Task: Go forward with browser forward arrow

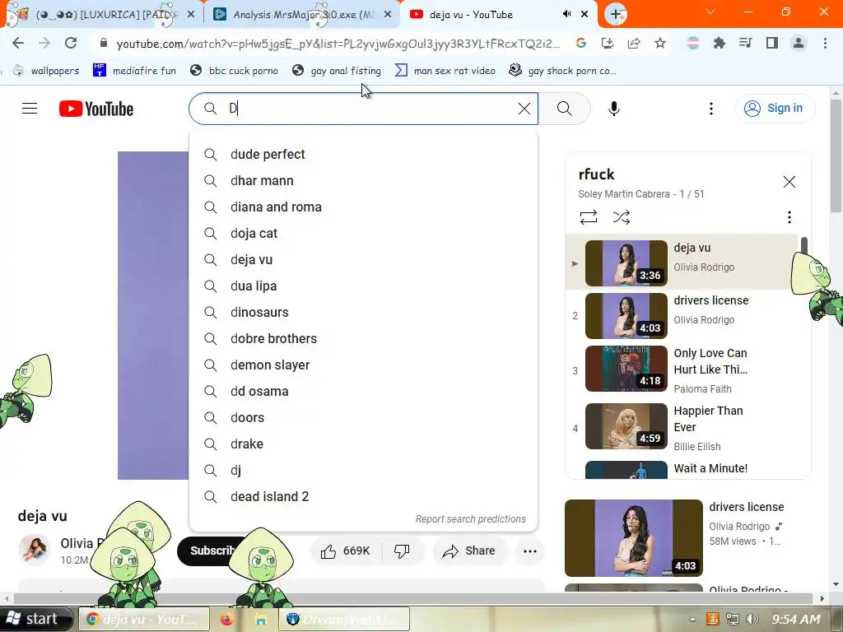Action: [44, 43]
